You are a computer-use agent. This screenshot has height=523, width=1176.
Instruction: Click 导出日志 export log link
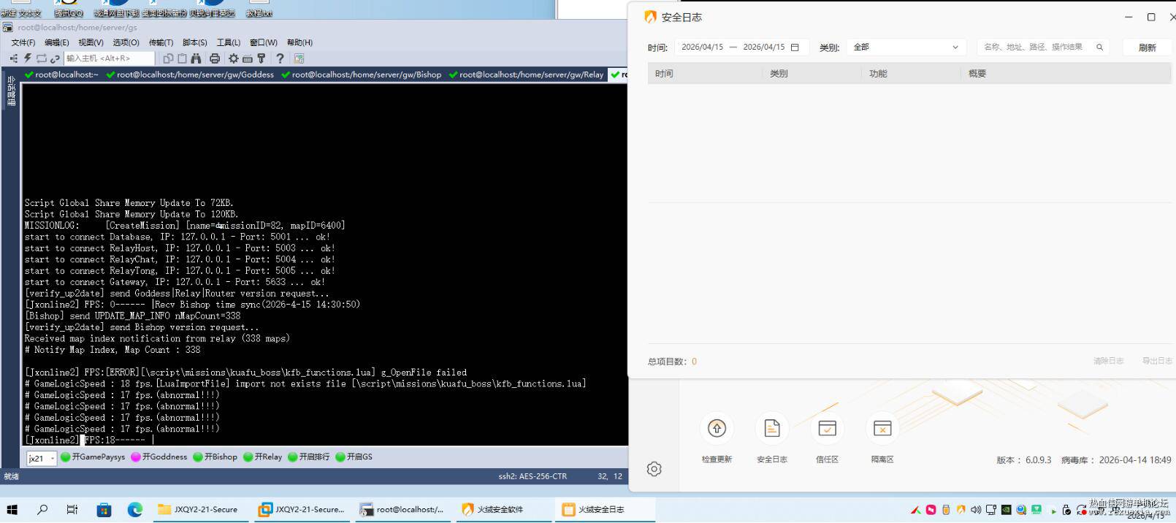tap(1156, 361)
